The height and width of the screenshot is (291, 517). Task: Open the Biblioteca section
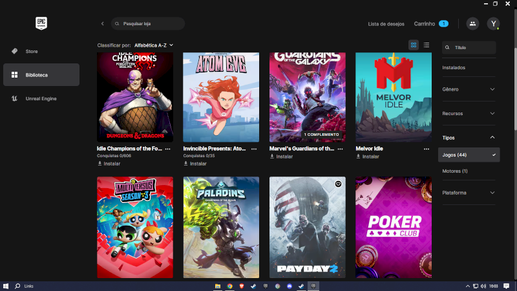click(41, 75)
